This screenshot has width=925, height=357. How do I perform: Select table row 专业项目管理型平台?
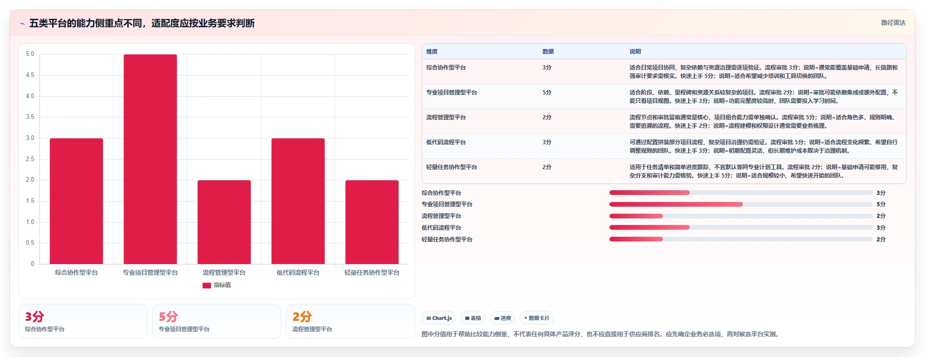[664, 96]
